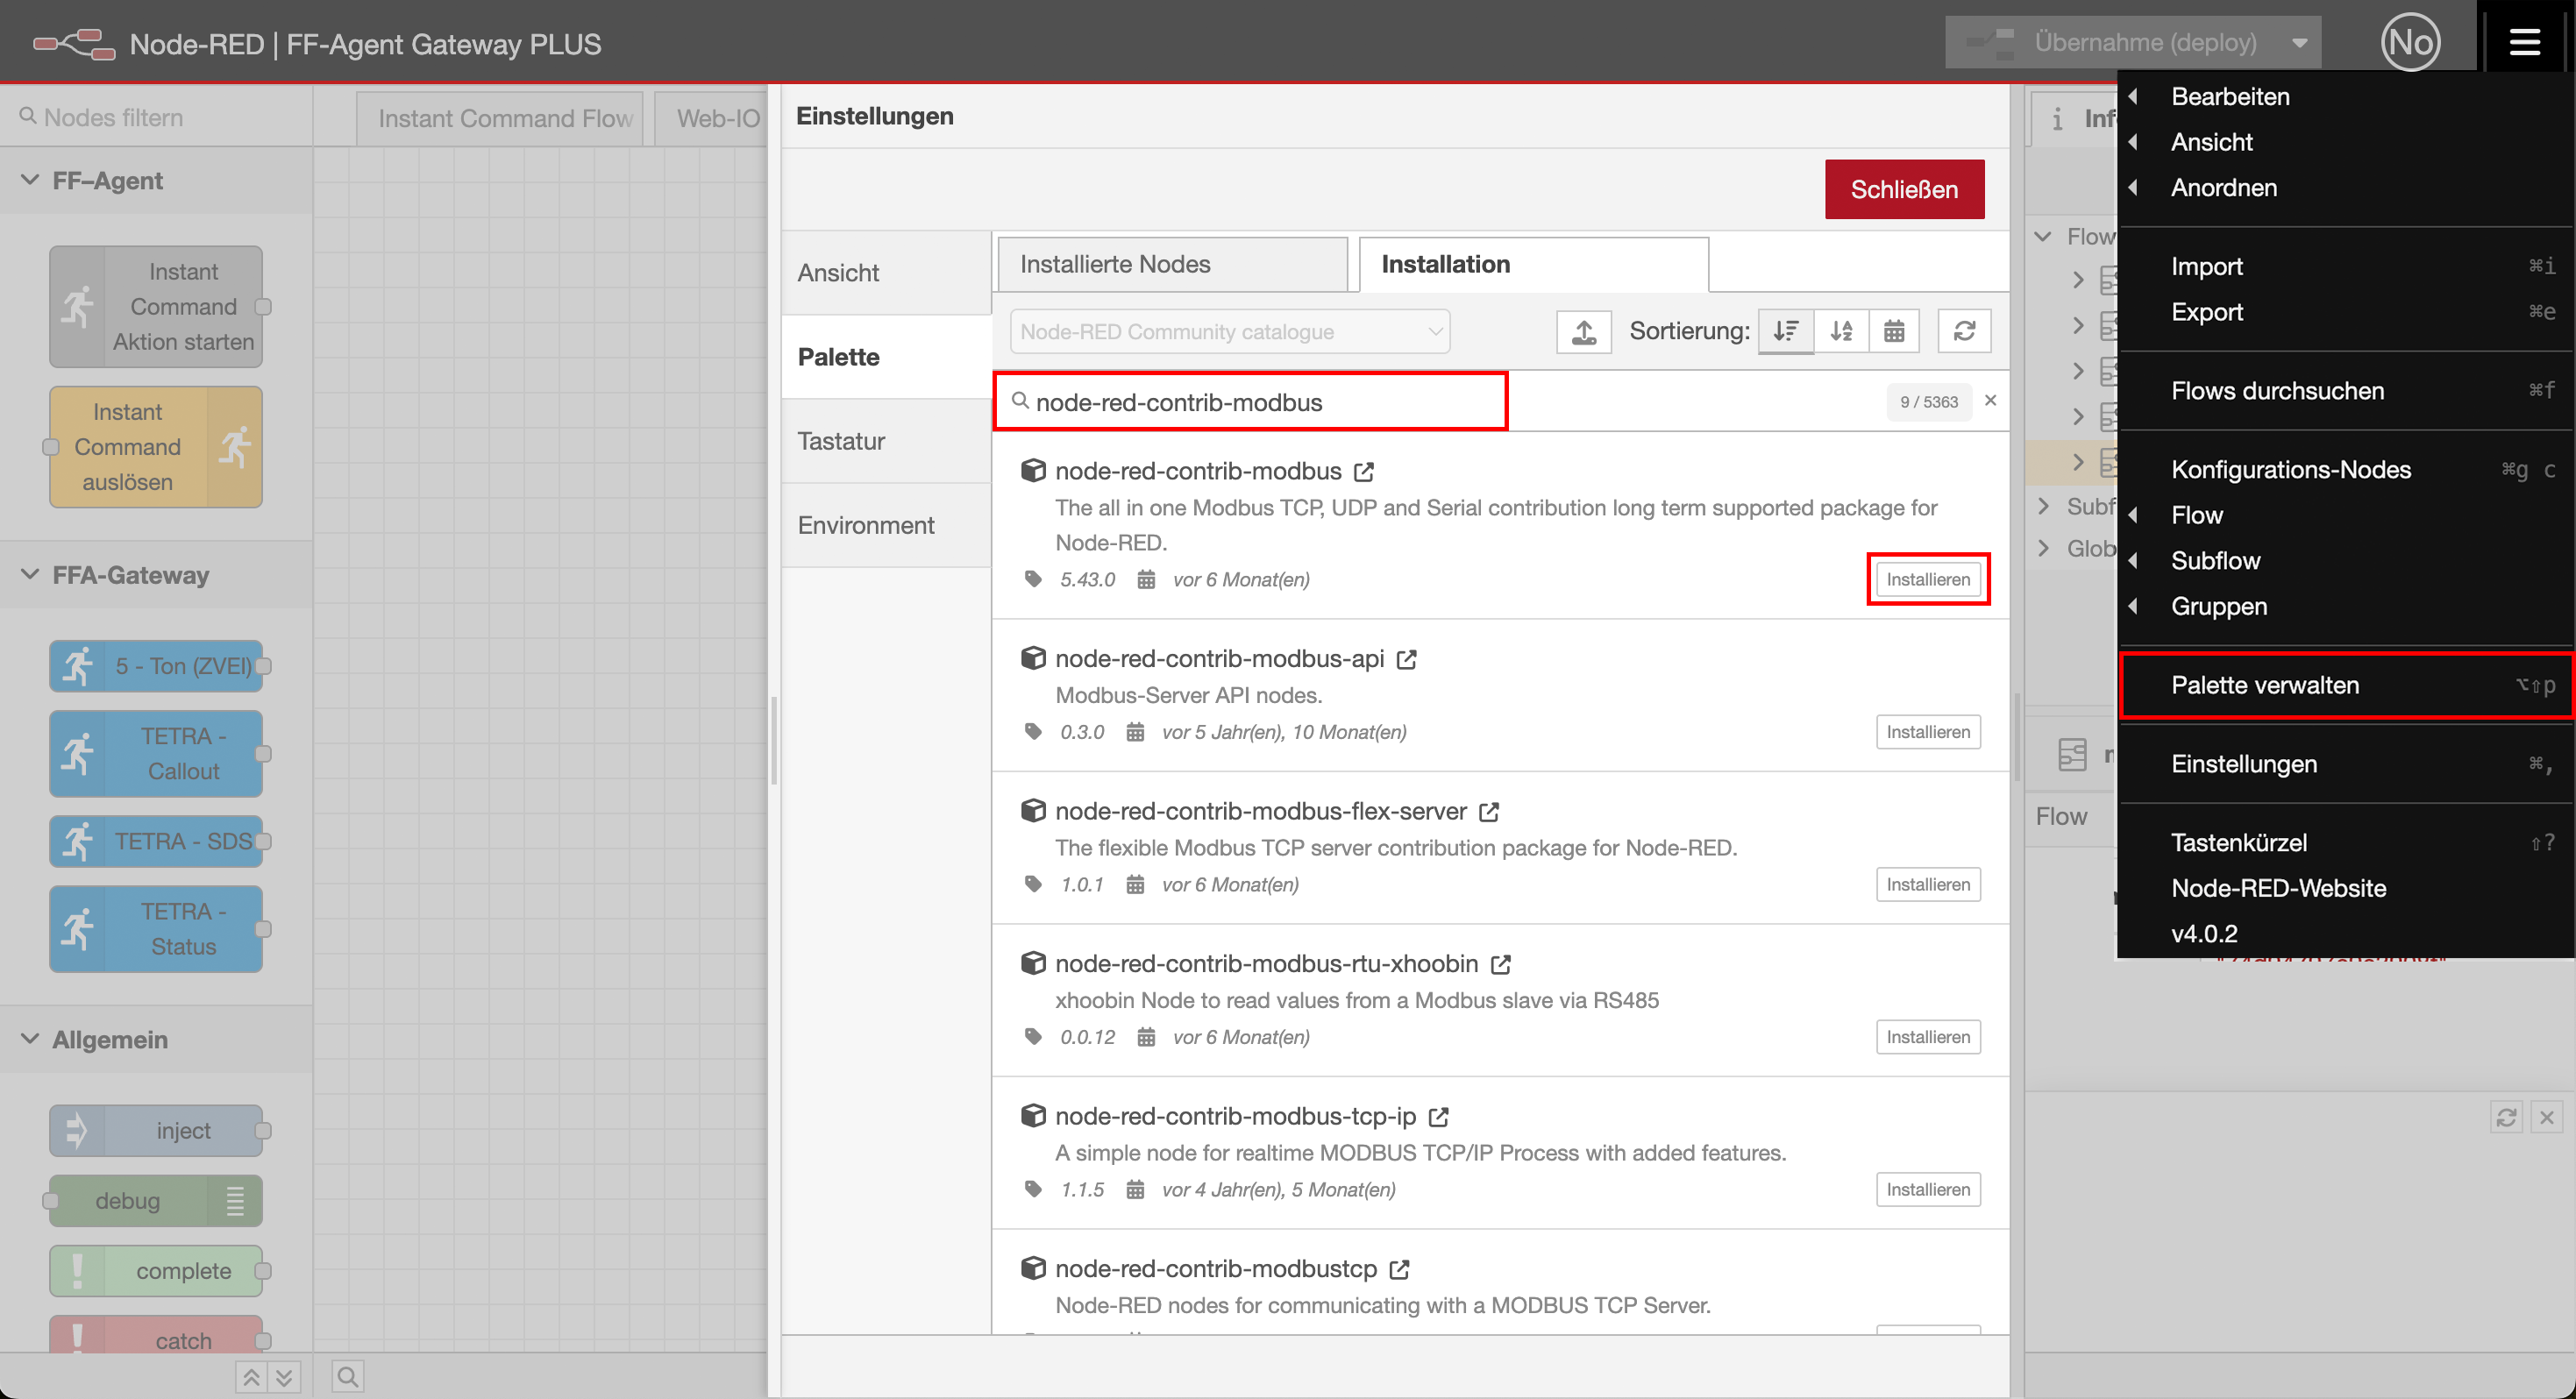Screen dimensions: 2576x1399
Task: Sort results alphabetically A-Z icon
Action: coord(1841,331)
